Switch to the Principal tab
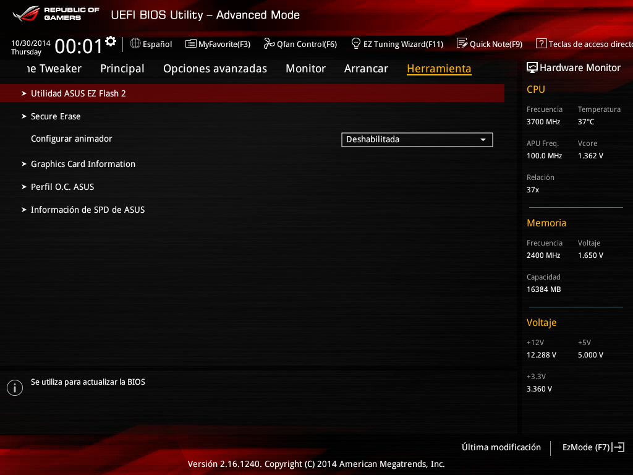This screenshot has width=633, height=475. point(122,69)
